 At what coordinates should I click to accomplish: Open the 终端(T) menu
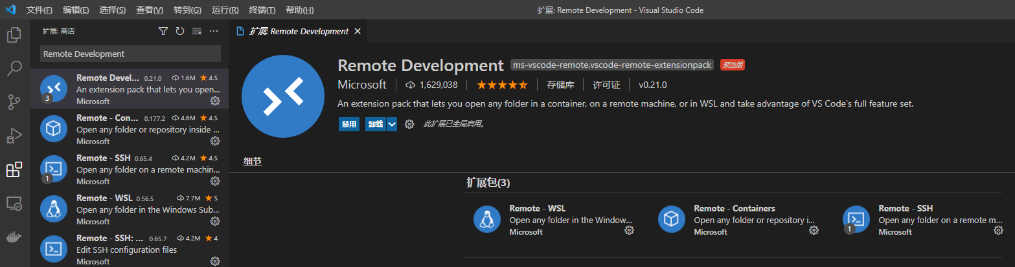pos(262,10)
